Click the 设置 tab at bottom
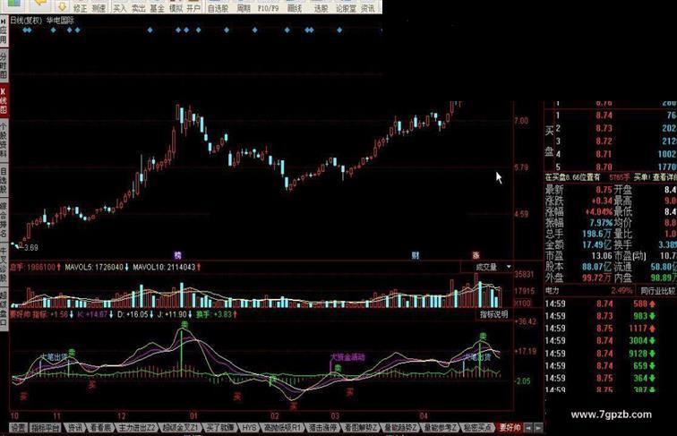The width and height of the screenshot is (677, 436). pos(18,428)
